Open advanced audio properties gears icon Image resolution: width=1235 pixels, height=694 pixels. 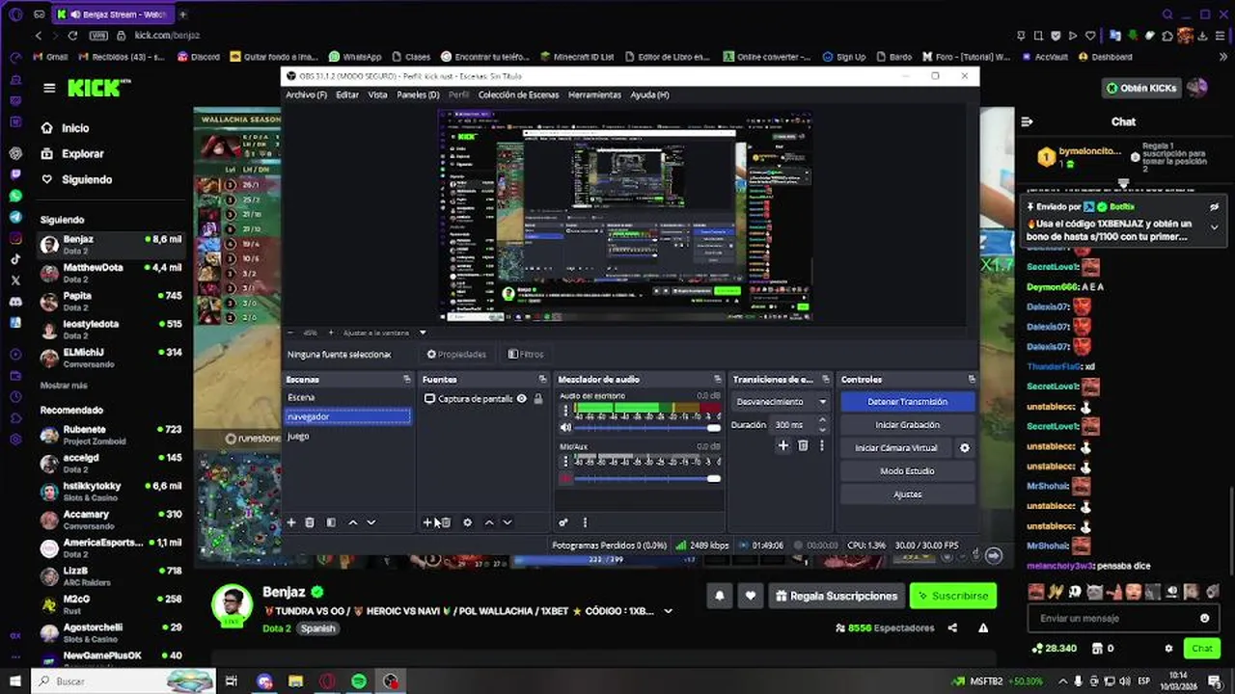point(563,522)
